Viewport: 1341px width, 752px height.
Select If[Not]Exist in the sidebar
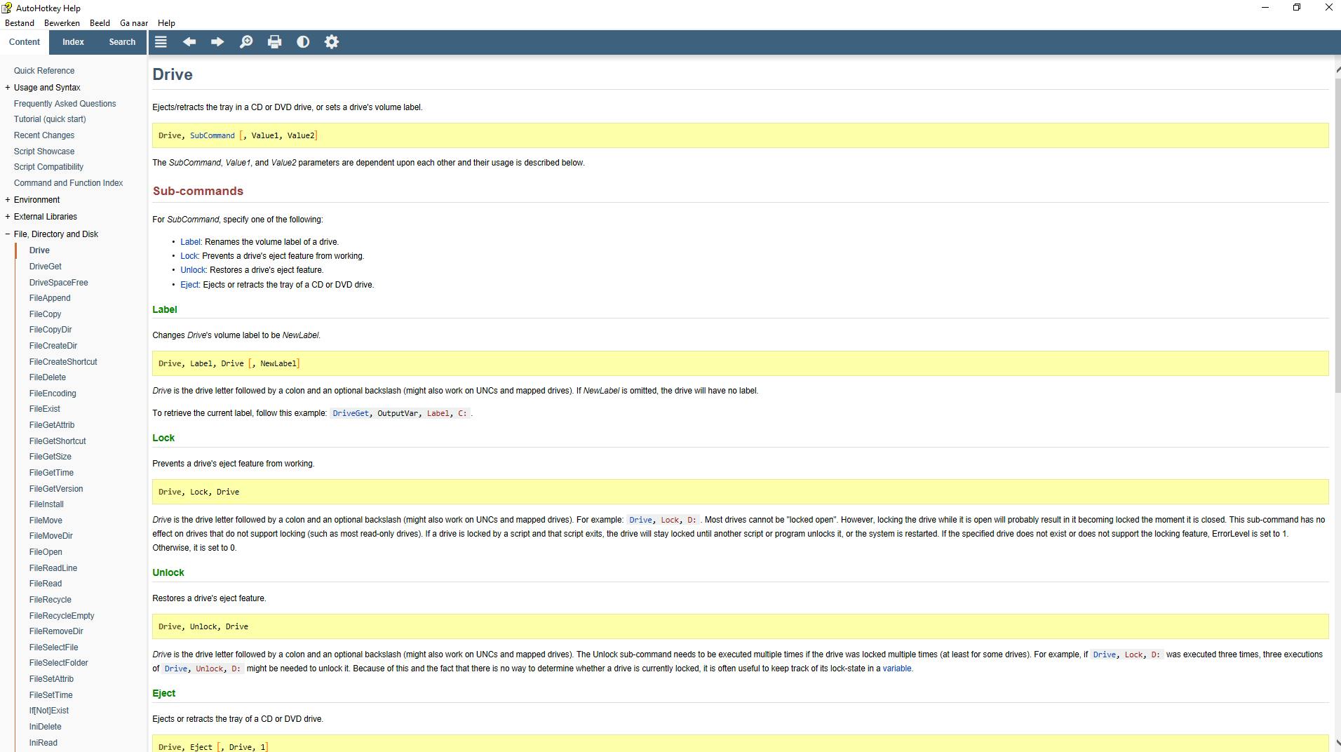tap(49, 711)
